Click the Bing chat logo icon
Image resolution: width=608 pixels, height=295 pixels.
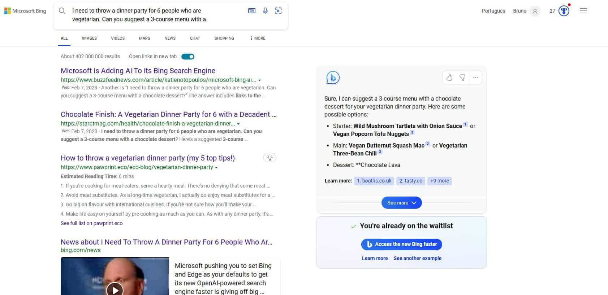click(333, 78)
